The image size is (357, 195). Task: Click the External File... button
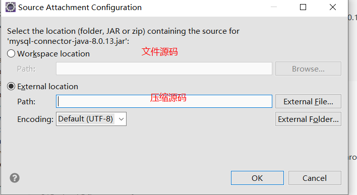[308, 101]
